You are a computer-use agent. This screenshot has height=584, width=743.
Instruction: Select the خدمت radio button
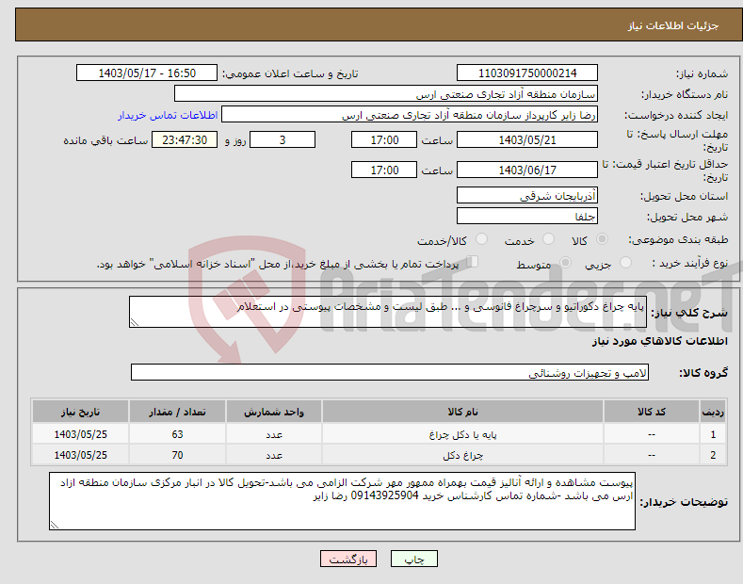(548, 239)
